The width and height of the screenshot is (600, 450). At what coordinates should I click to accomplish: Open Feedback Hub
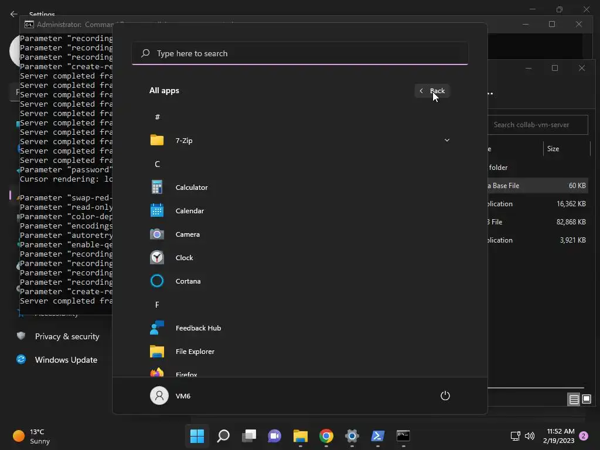[299, 328]
